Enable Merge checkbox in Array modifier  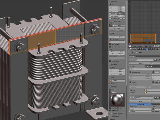(x=130, y=82)
